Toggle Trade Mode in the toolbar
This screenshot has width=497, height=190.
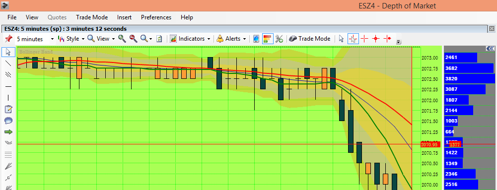coord(310,39)
